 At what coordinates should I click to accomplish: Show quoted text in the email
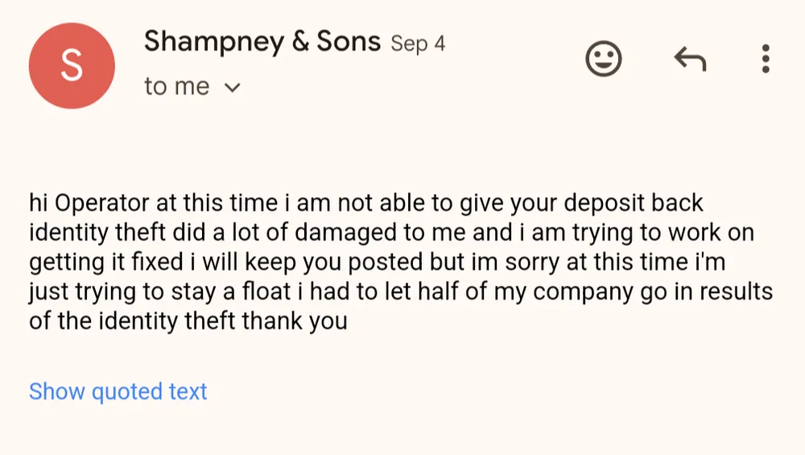coord(118,391)
